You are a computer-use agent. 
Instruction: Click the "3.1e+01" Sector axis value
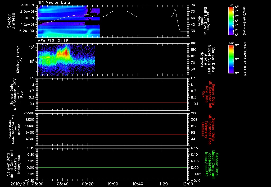click(x=28, y=5)
